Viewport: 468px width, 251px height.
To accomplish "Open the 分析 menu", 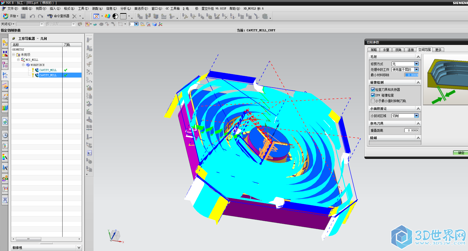I will [125, 8].
